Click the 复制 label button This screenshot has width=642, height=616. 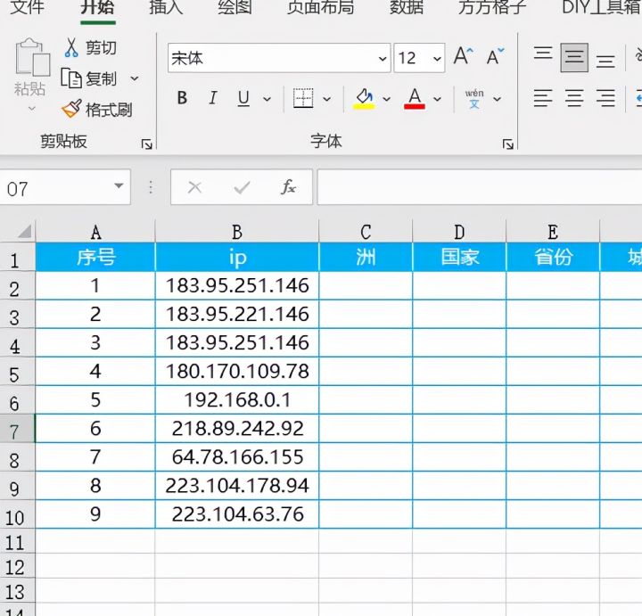101,78
